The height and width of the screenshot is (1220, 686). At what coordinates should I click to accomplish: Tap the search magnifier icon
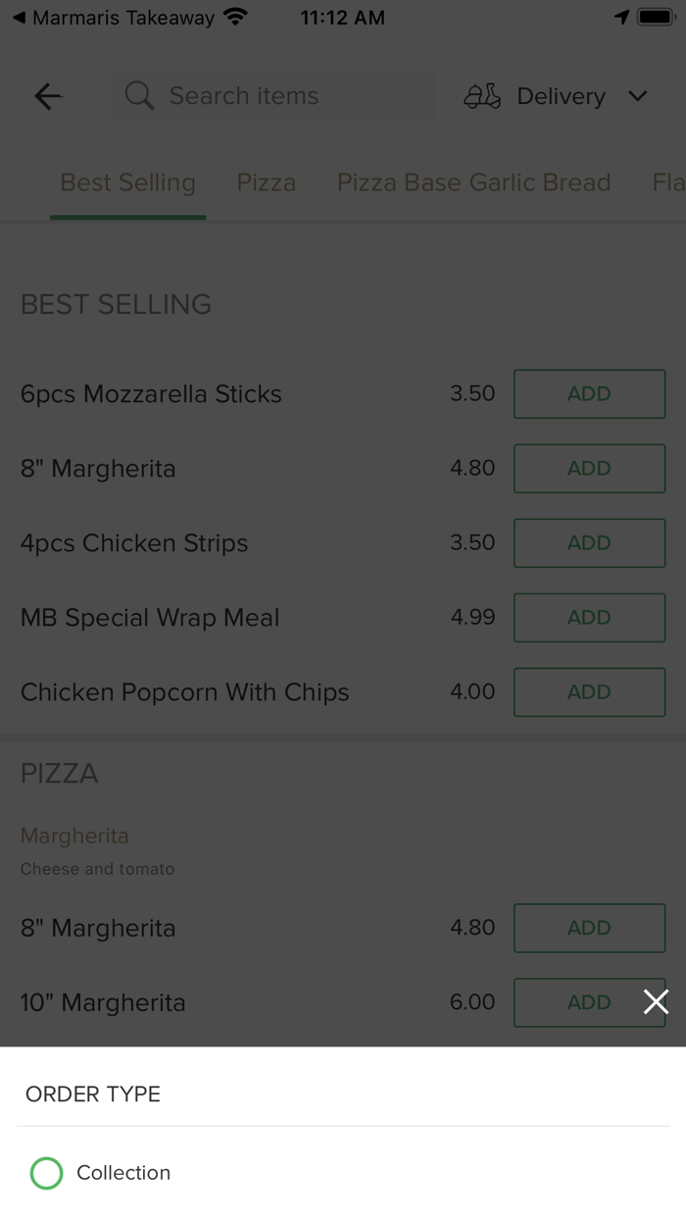coord(138,95)
